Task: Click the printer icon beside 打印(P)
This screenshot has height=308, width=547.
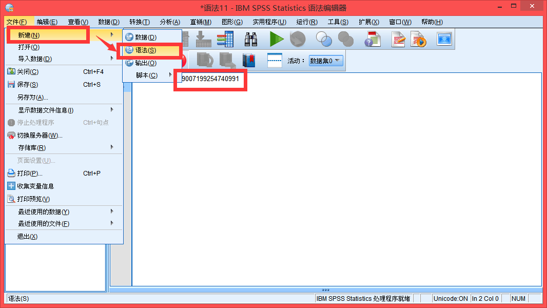Action: coord(11,173)
